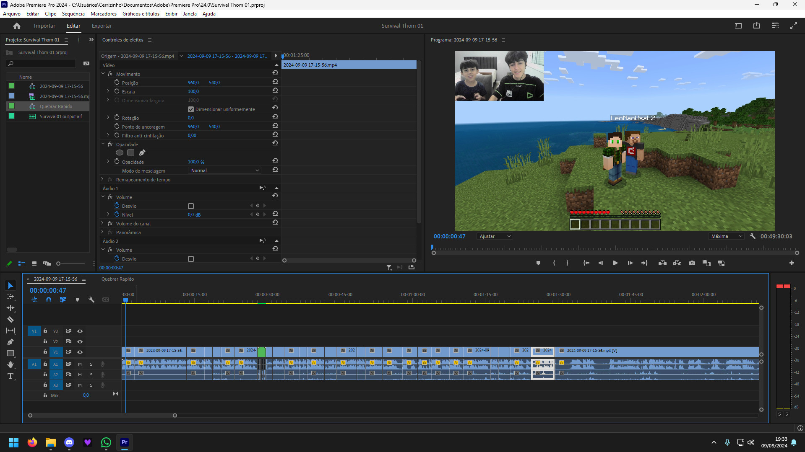Image resolution: width=805 pixels, height=452 pixels.
Task: Open the Ajustar zoom dropdown
Action: point(495,236)
